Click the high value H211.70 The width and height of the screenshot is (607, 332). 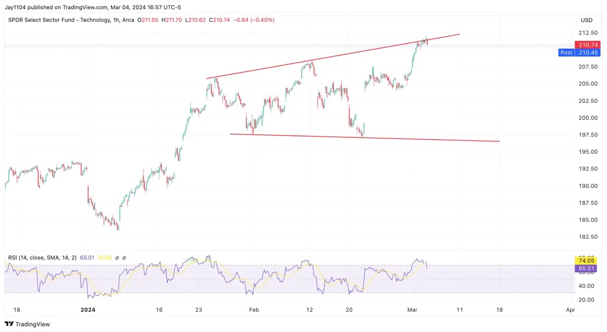point(172,20)
